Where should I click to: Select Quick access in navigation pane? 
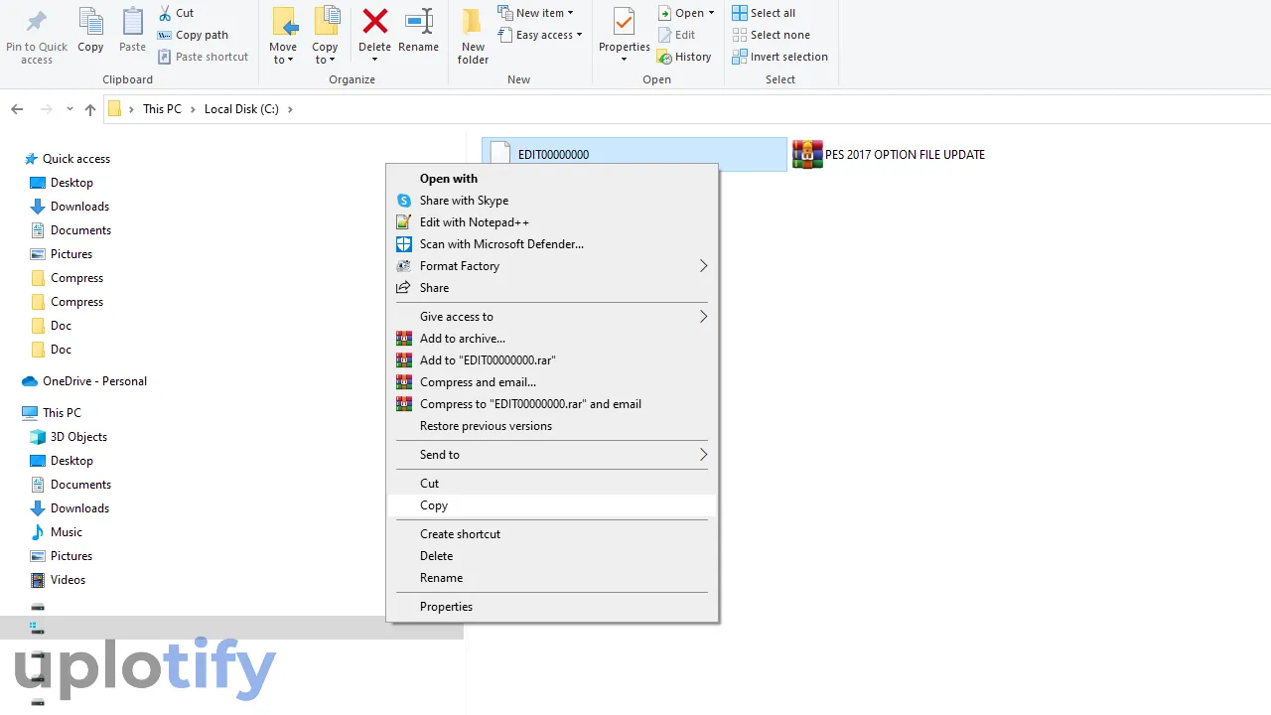point(75,159)
